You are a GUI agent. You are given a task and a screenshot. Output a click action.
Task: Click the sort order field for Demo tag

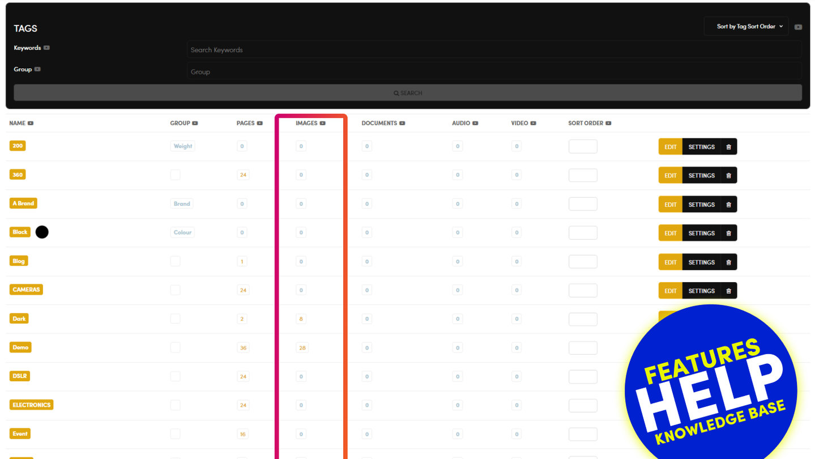coord(582,348)
